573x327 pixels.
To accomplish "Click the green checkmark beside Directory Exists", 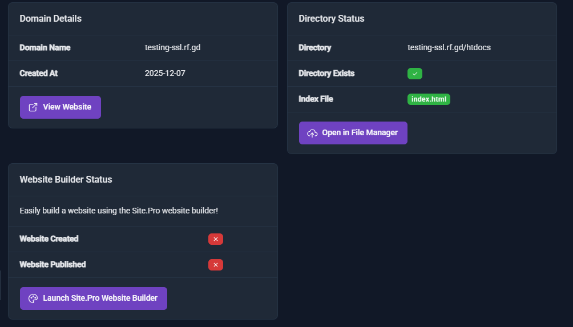I will [415, 74].
